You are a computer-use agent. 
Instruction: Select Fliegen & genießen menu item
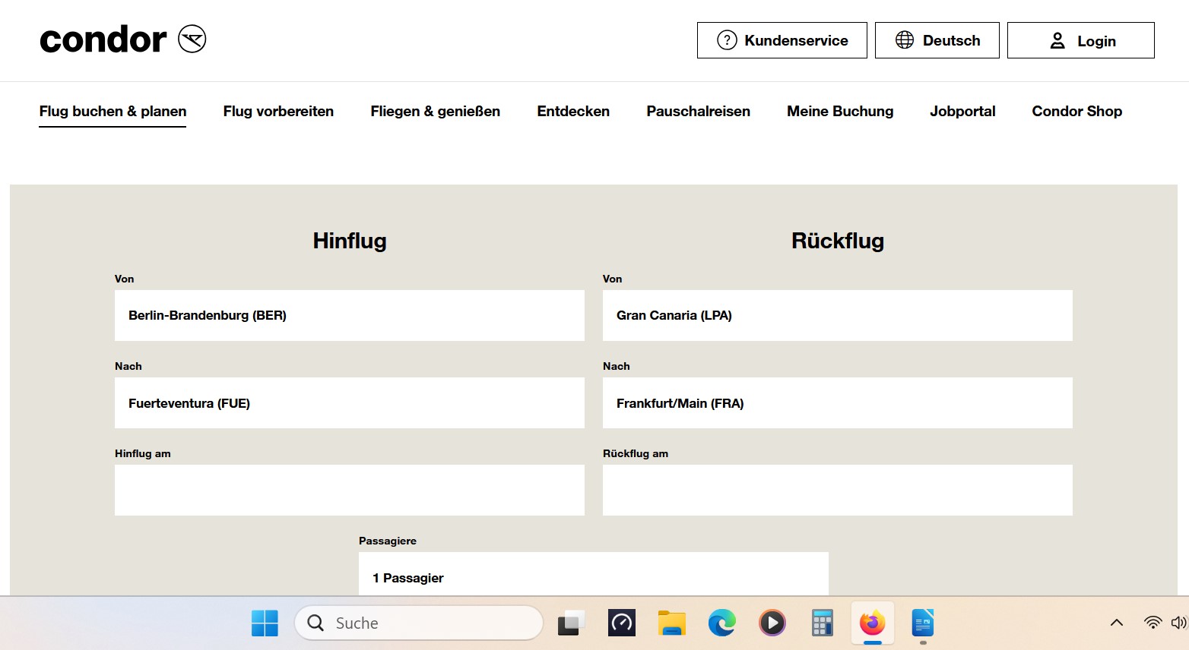(x=435, y=111)
